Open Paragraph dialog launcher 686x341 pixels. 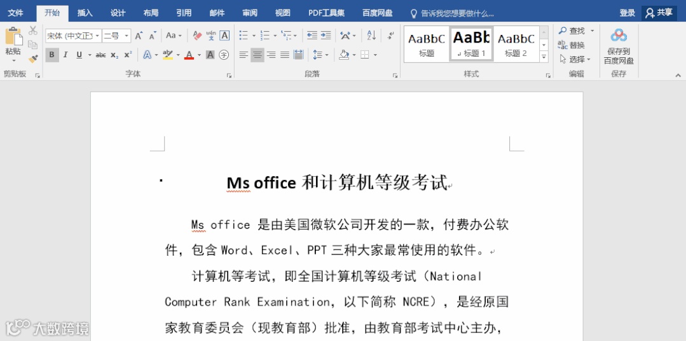pos(395,75)
